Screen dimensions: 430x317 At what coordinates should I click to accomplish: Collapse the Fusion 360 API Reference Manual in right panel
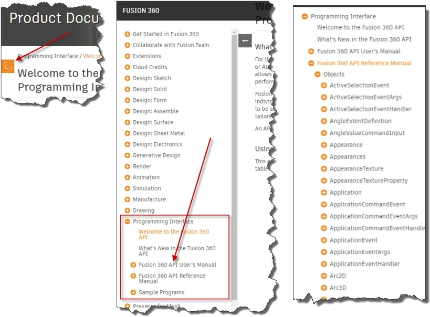(x=311, y=63)
